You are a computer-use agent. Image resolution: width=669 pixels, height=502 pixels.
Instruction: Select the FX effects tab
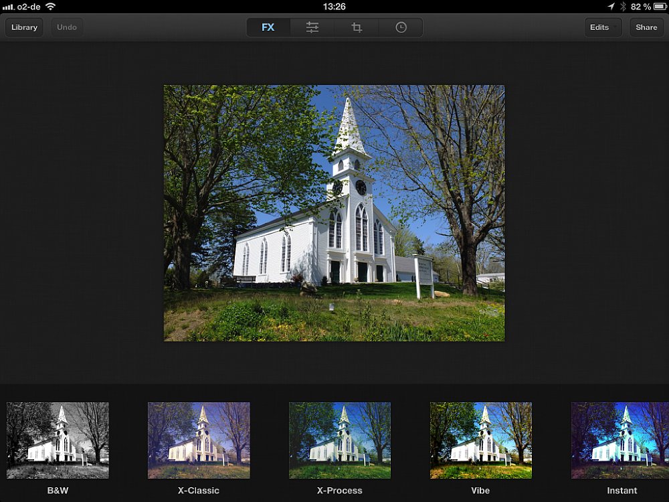coord(268,27)
